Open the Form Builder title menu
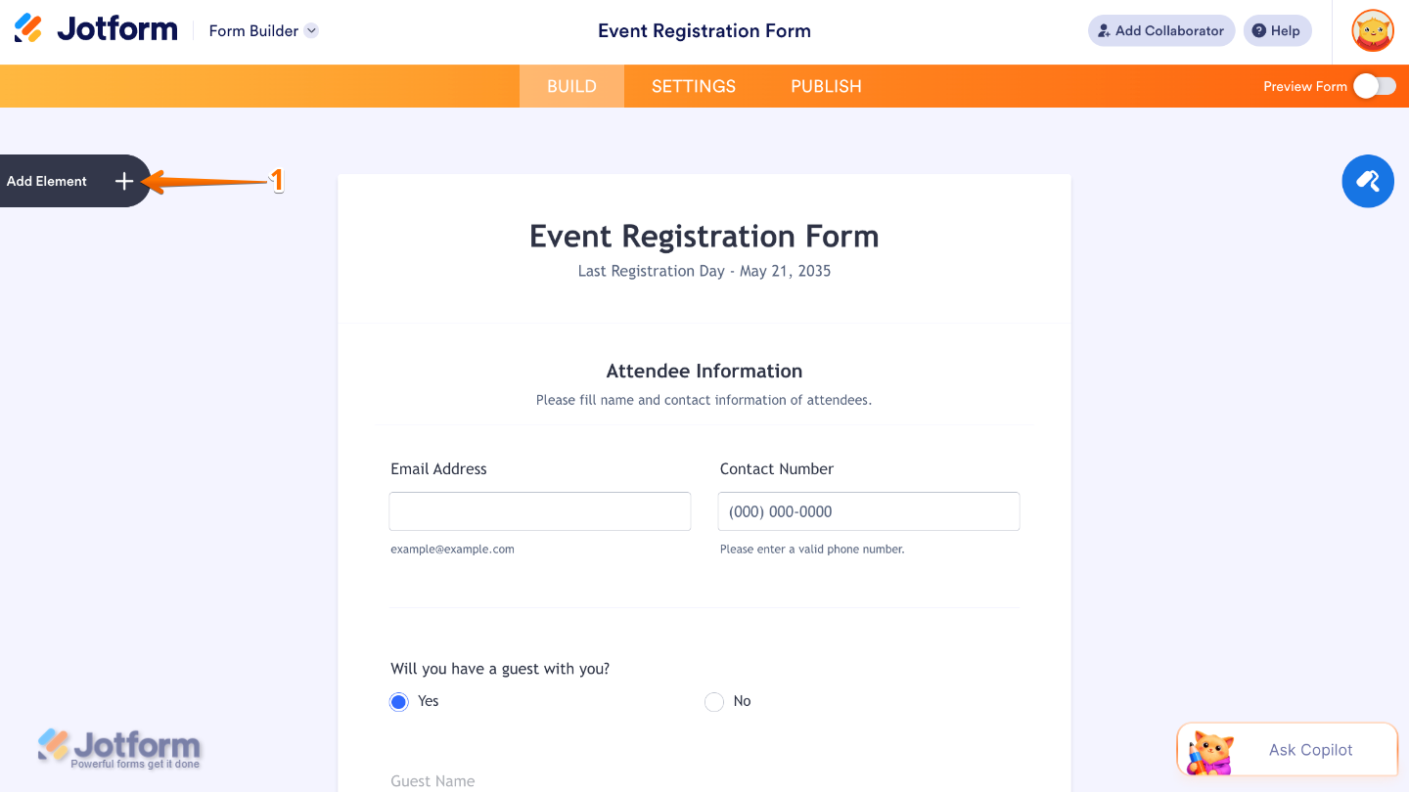The image size is (1409, 792). [252, 30]
